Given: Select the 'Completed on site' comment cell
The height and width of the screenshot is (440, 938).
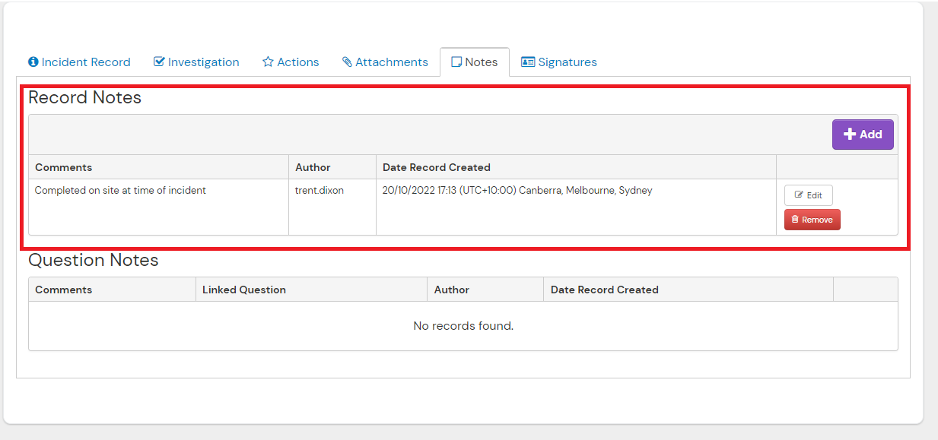Looking at the screenshot, I should point(120,191).
